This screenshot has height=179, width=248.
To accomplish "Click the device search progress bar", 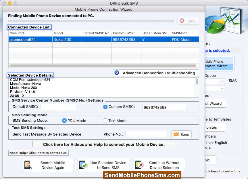I will 91,21.
